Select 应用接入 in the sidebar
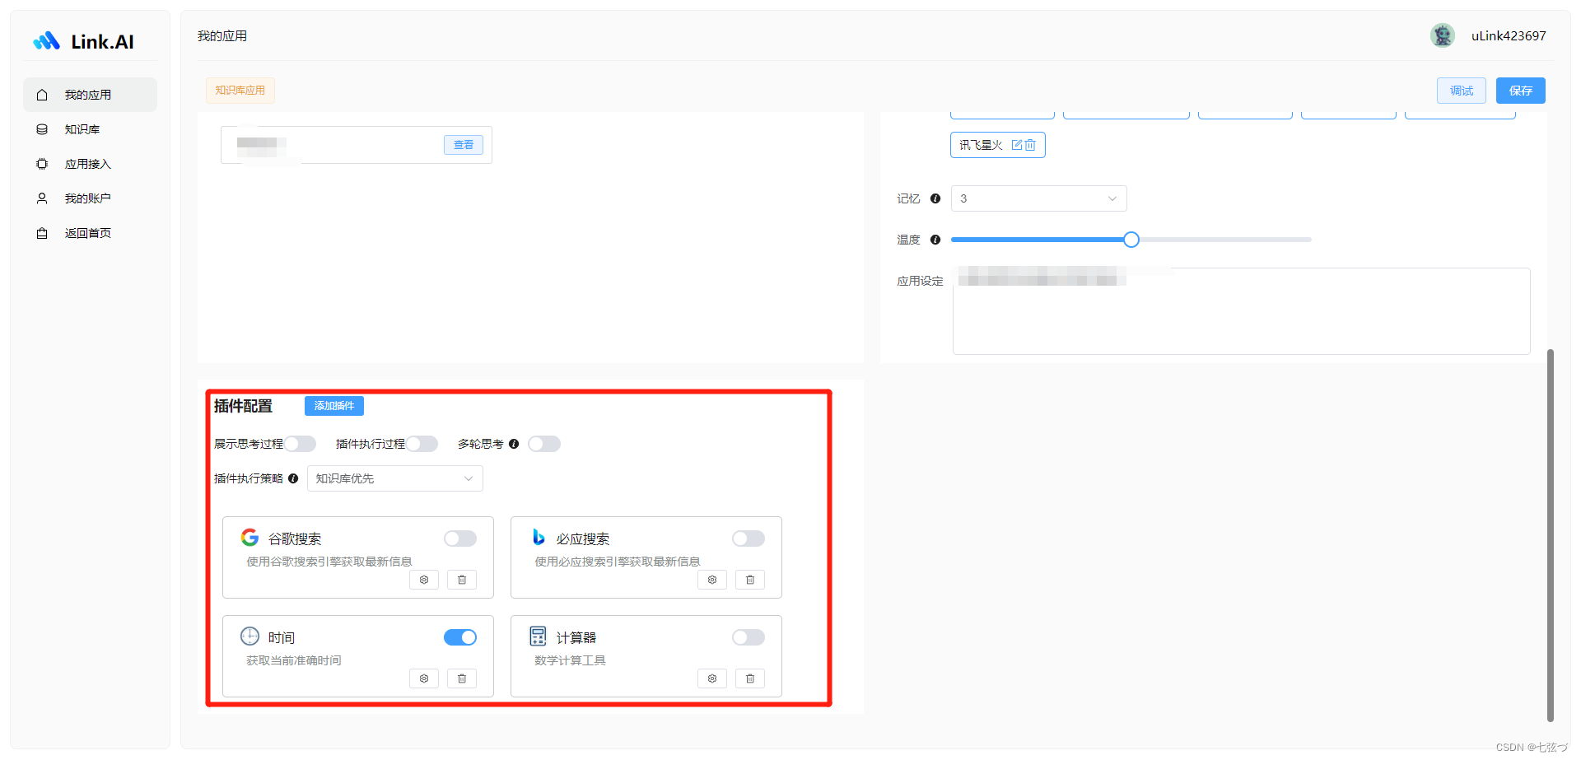 pos(90,164)
